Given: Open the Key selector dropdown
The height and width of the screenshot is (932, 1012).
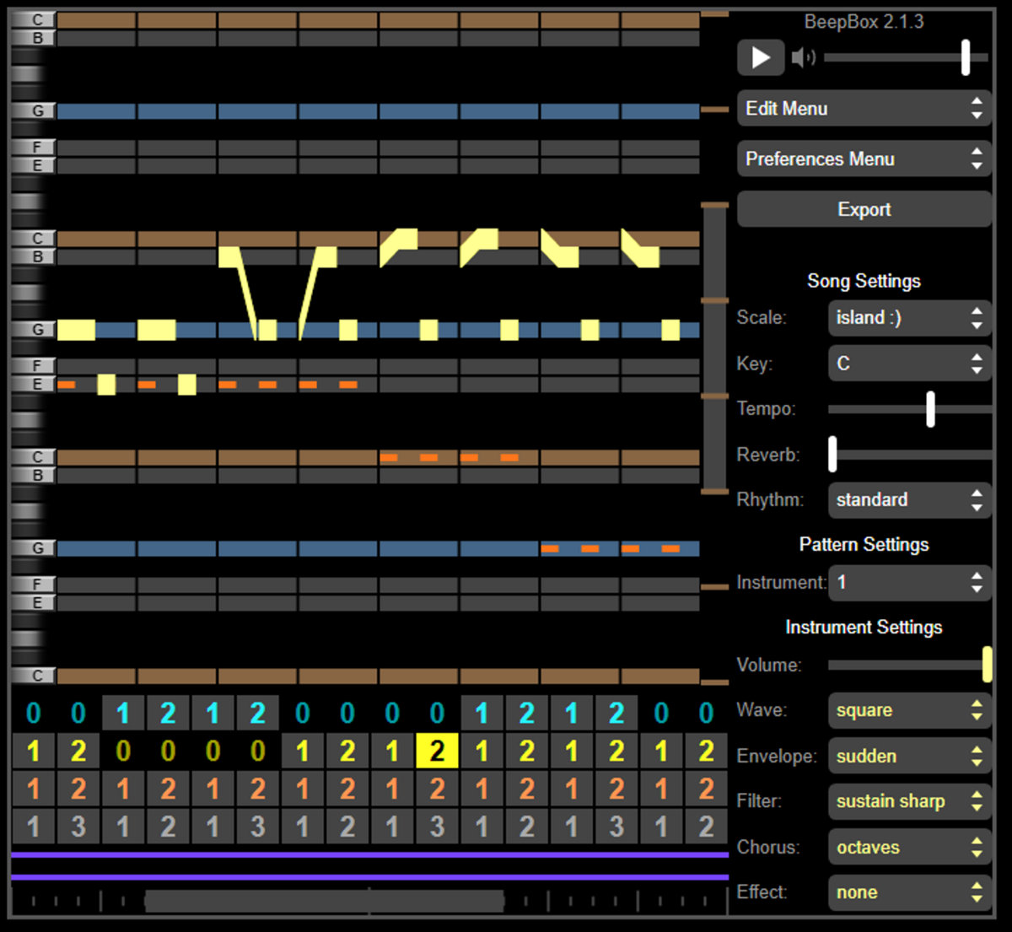Looking at the screenshot, I should pos(908,364).
